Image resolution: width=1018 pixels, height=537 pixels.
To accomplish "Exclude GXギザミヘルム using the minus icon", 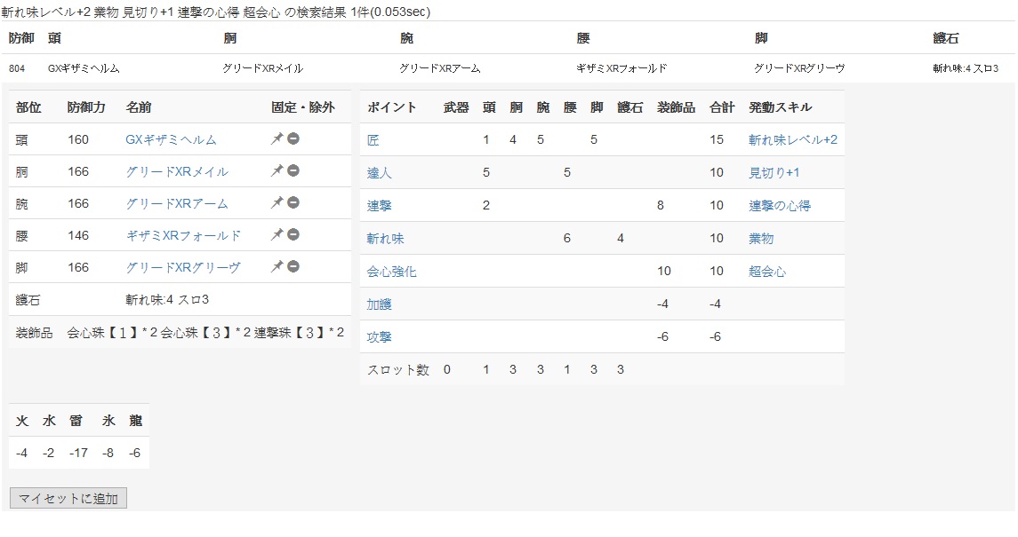I will click(x=293, y=138).
